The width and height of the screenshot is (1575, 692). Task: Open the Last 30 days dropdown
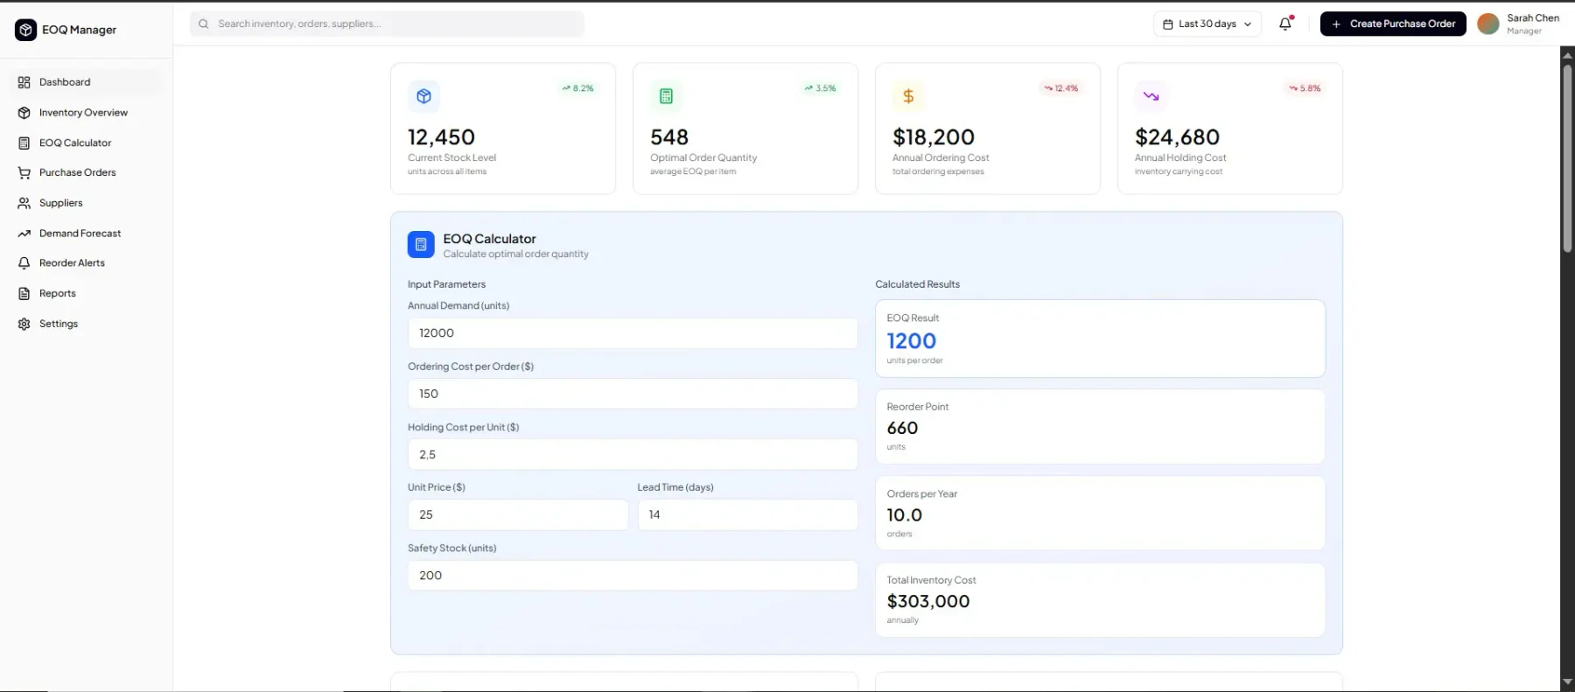[x=1207, y=24]
